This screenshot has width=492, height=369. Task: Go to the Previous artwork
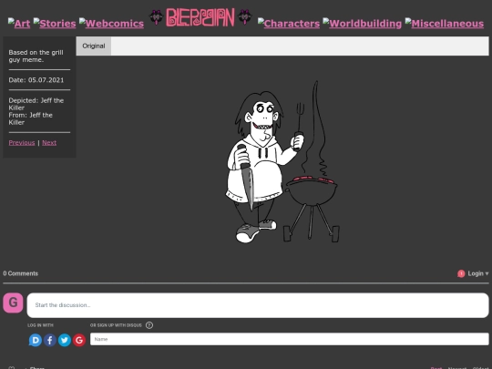[x=22, y=143]
